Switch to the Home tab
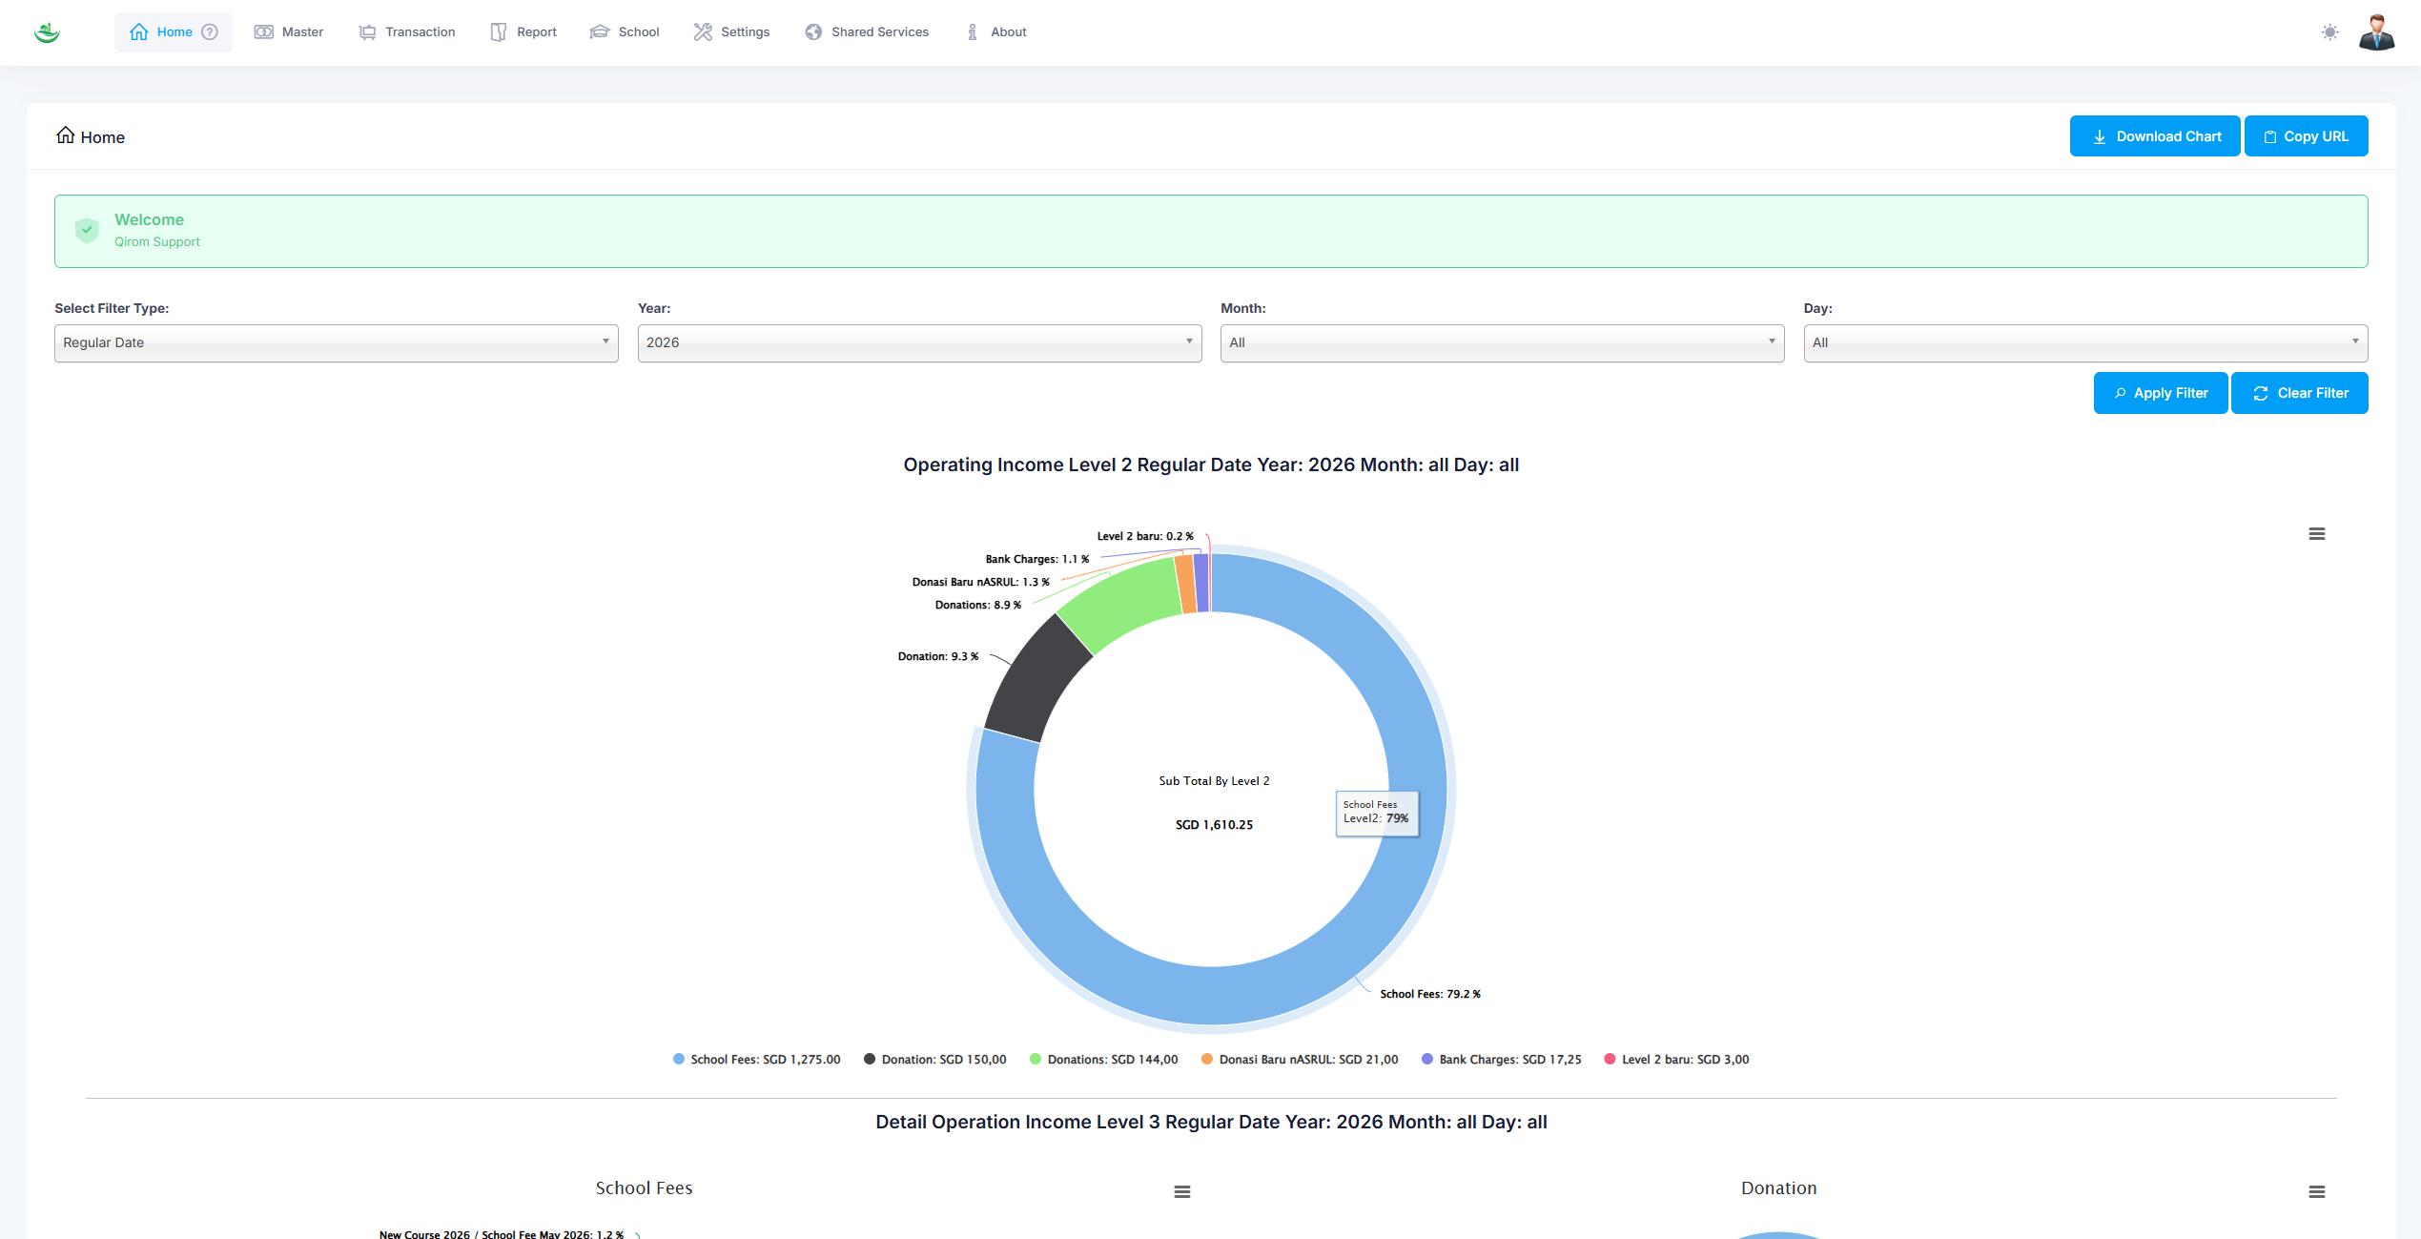Viewport: 2421px width, 1239px height. pos(173,31)
